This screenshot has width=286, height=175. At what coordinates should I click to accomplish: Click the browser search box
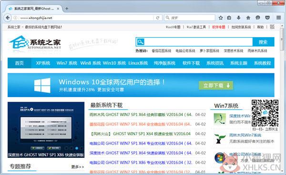[190, 18]
